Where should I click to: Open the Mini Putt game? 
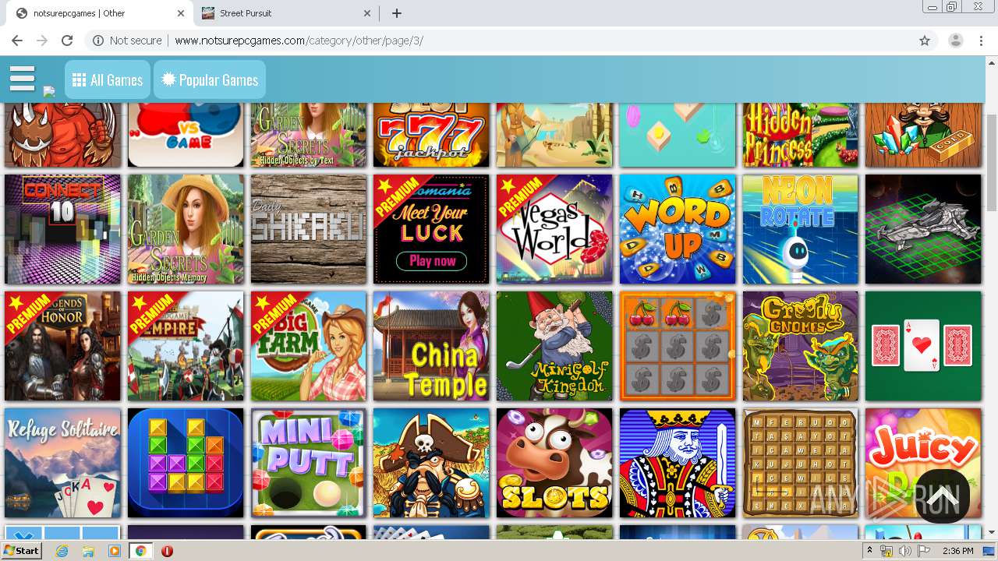coord(309,463)
